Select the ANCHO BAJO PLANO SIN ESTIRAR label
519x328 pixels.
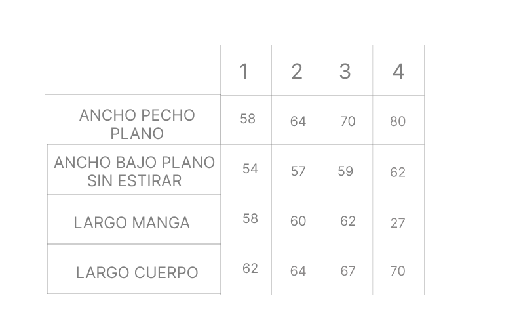(x=134, y=171)
